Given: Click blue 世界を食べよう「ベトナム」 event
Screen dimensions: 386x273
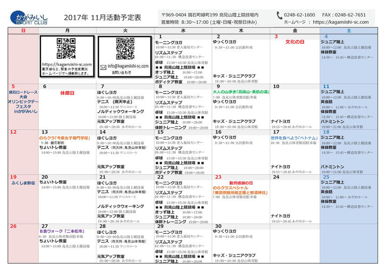Looking at the screenshot, I should [294, 138].
